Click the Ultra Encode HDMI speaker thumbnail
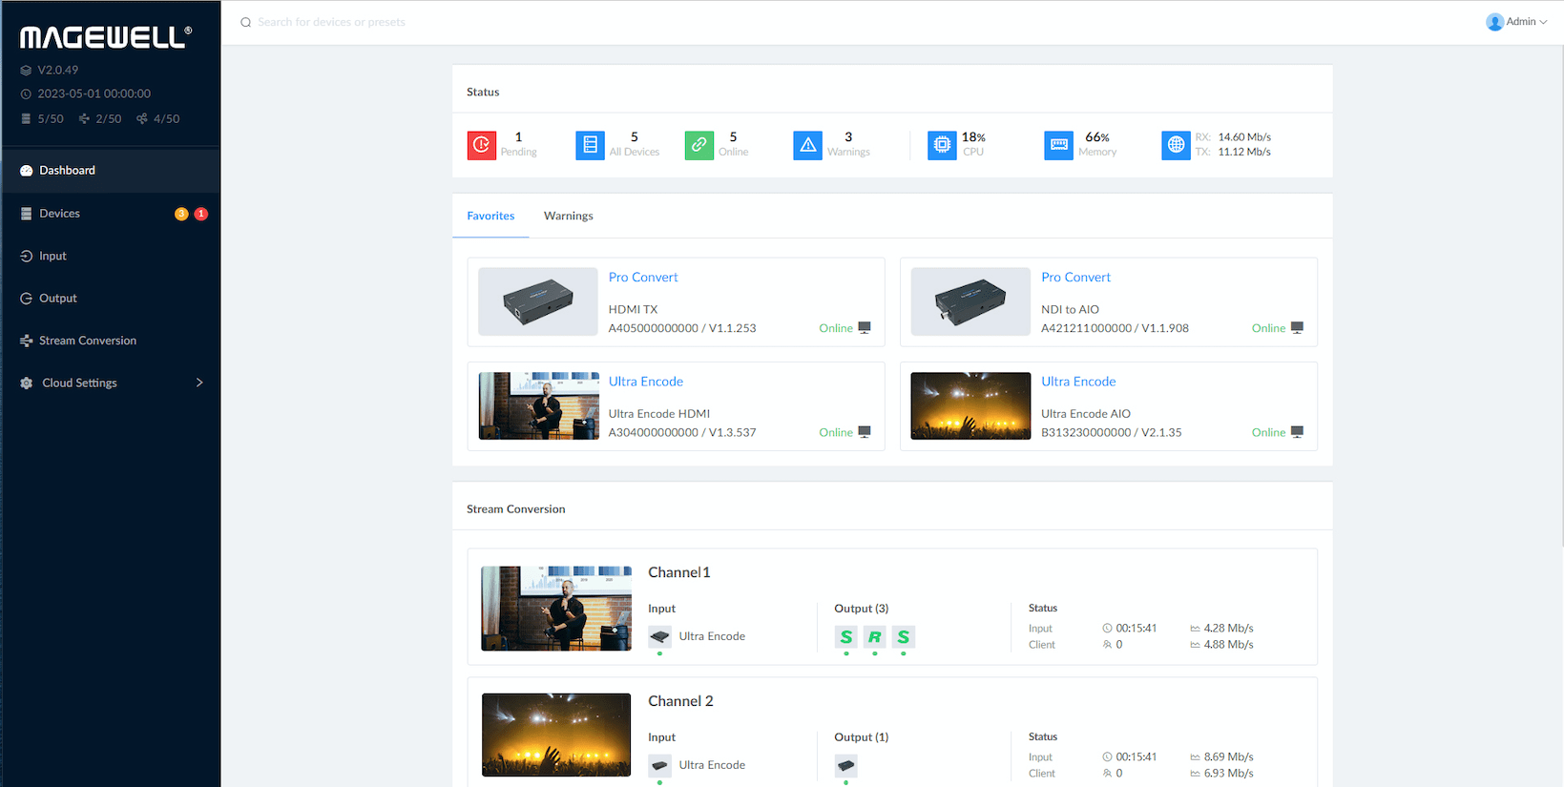This screenshot has height=787, width=1564. click(x=538, y=405)
